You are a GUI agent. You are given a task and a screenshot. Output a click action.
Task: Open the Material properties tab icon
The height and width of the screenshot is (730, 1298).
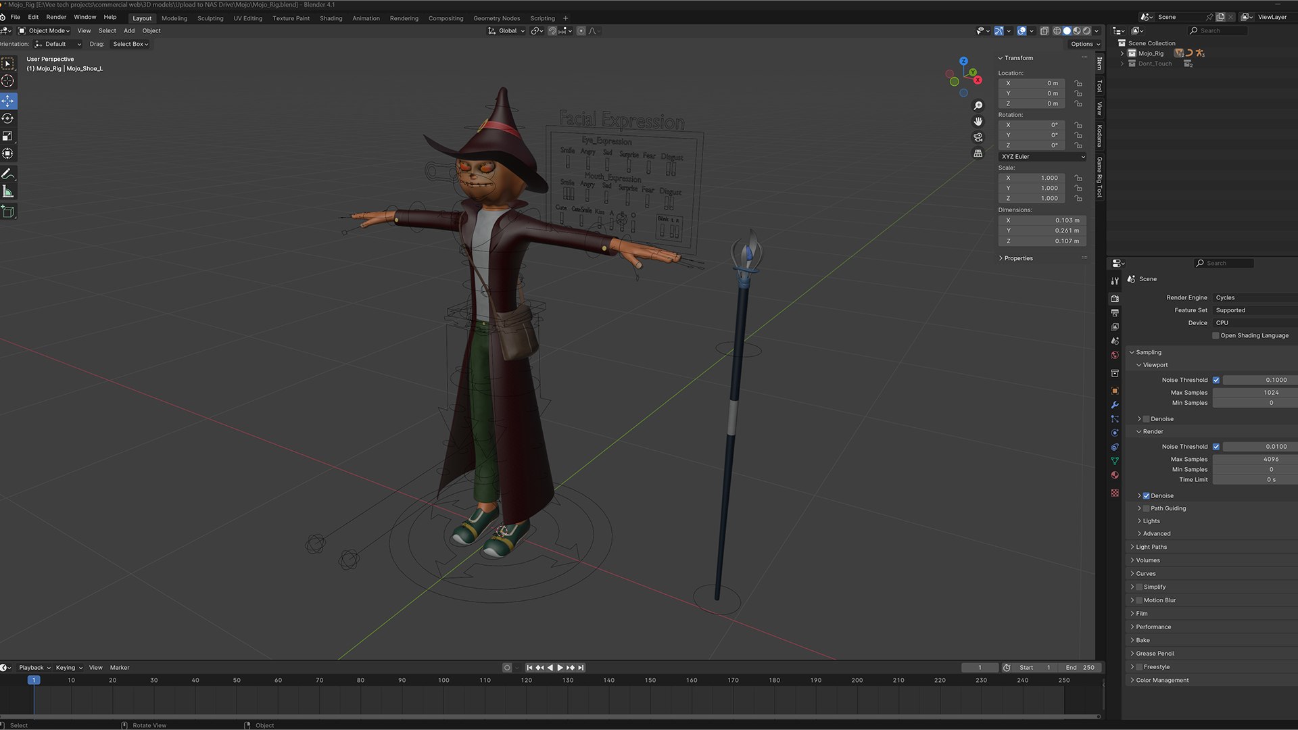tap(1115, 475)
